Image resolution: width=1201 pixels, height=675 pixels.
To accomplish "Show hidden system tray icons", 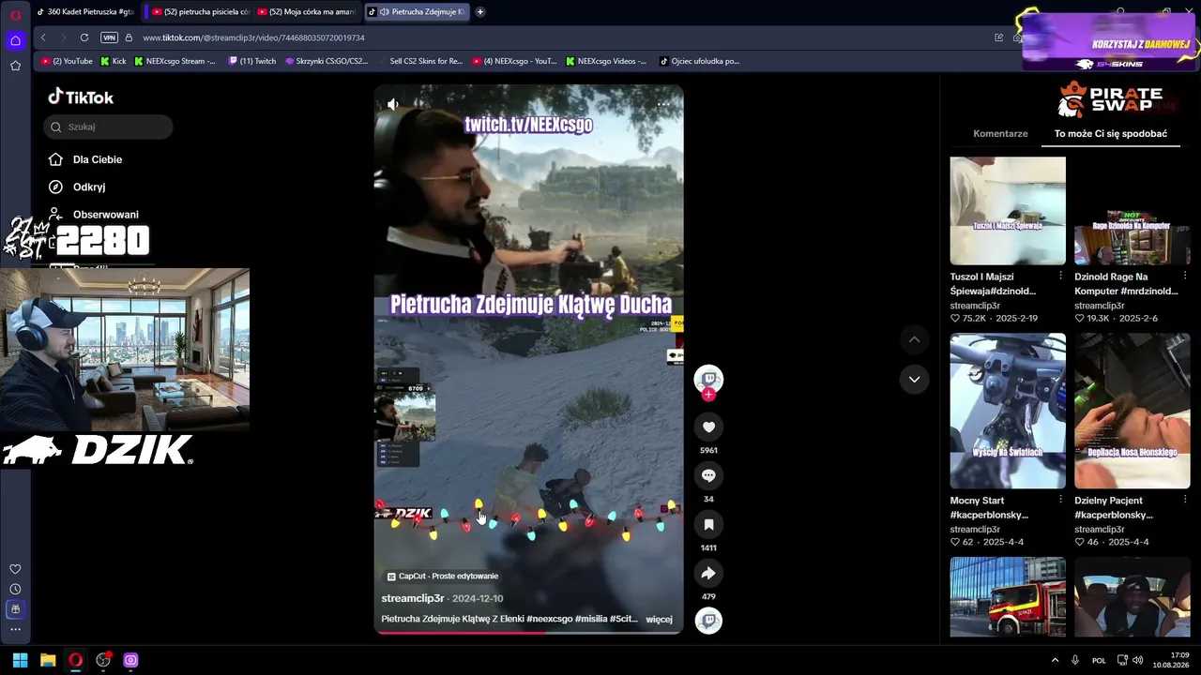I will (1055, 660).
